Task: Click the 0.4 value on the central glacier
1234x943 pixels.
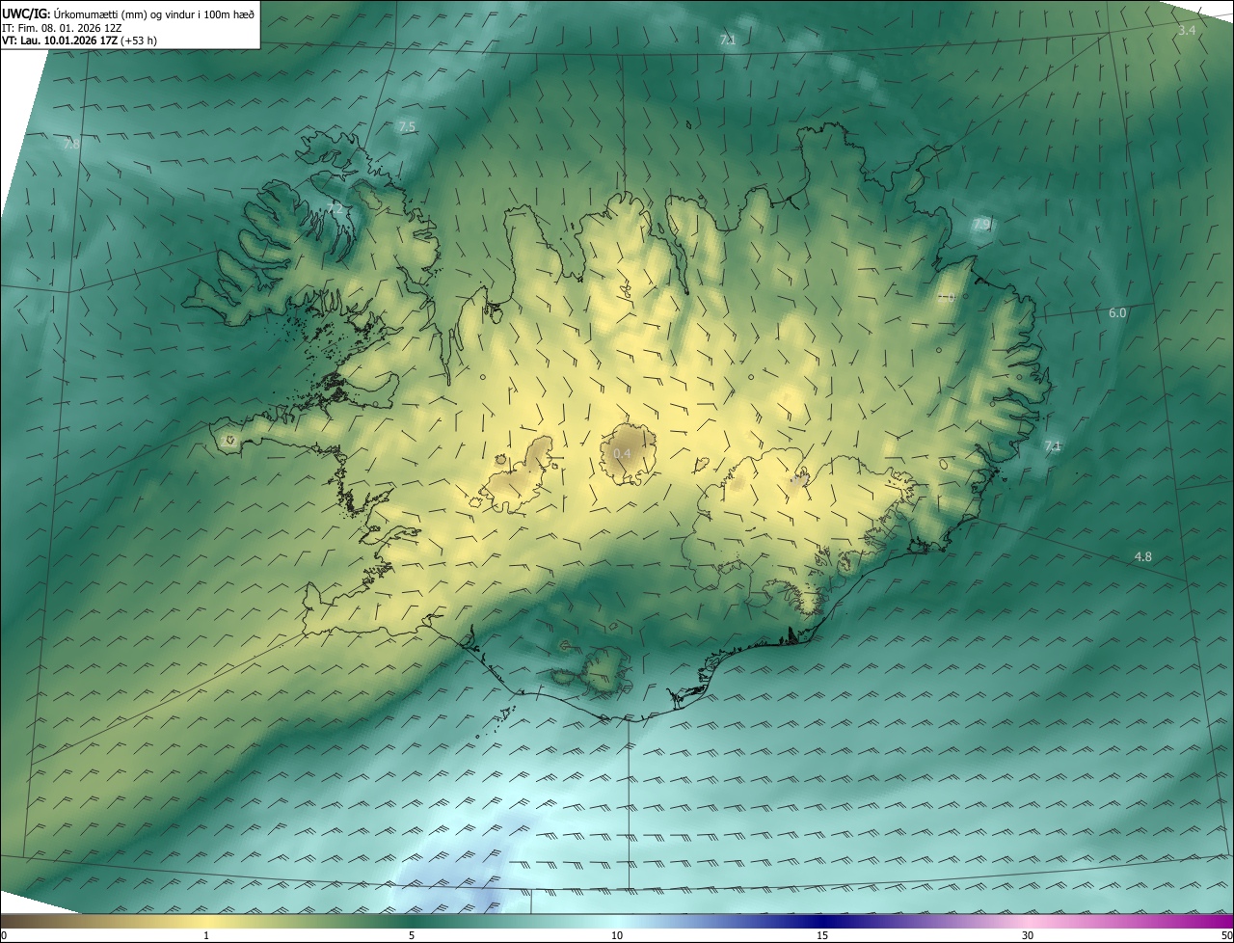Action: coord(622,453)
